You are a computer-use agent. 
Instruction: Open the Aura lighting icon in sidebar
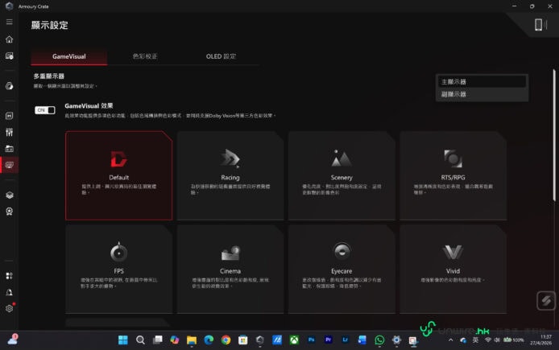tap(10, 86)
